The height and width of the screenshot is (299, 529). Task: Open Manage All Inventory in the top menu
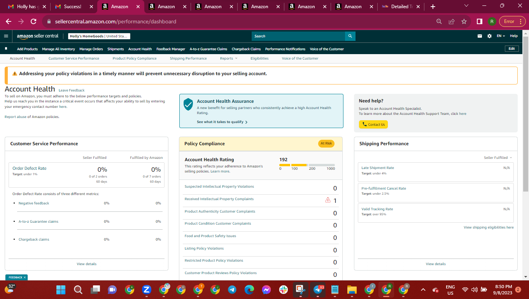point(58,49)
